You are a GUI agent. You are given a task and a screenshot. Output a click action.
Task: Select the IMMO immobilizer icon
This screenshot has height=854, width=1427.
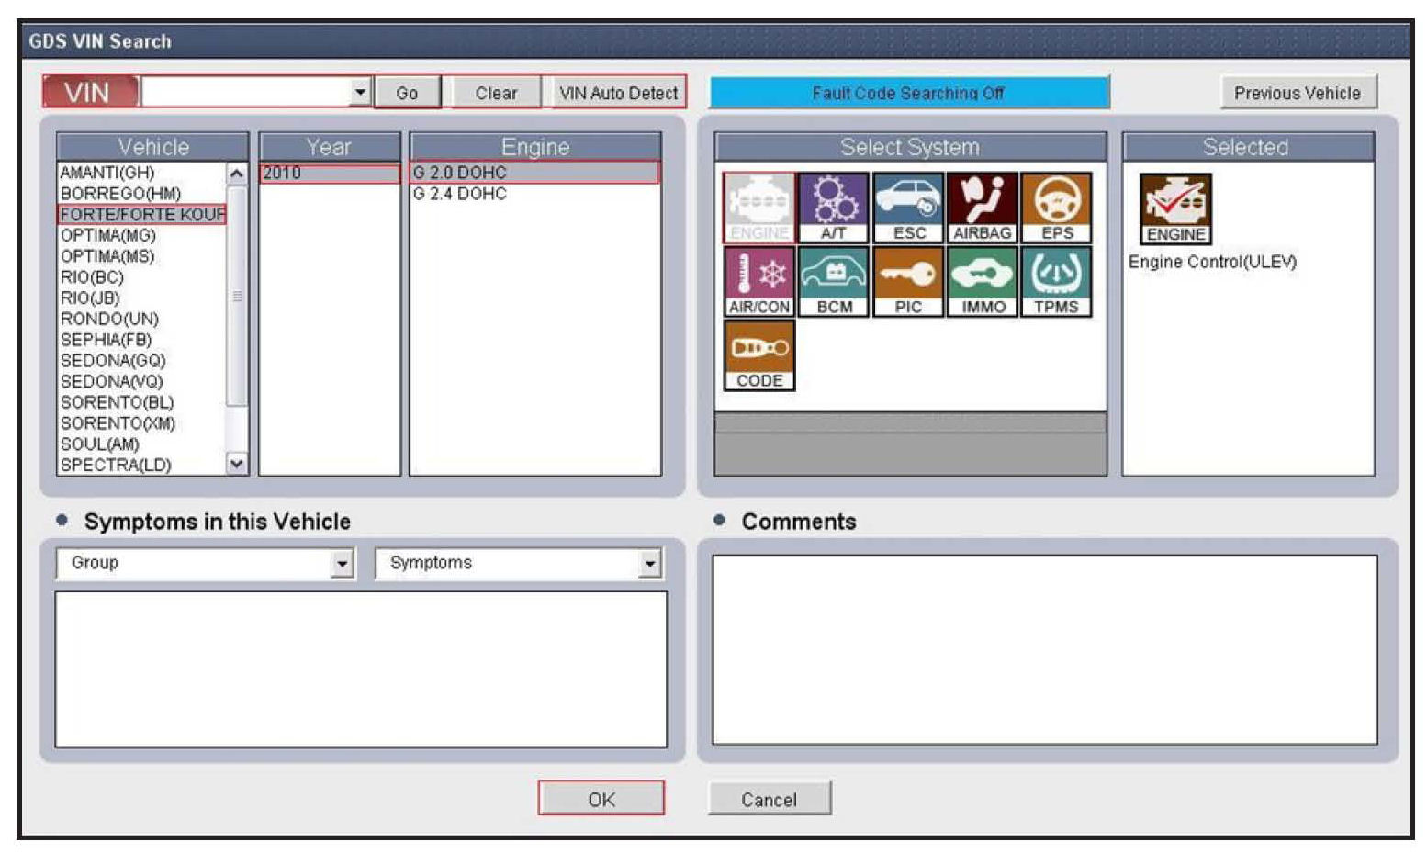(x=982, y=282)
